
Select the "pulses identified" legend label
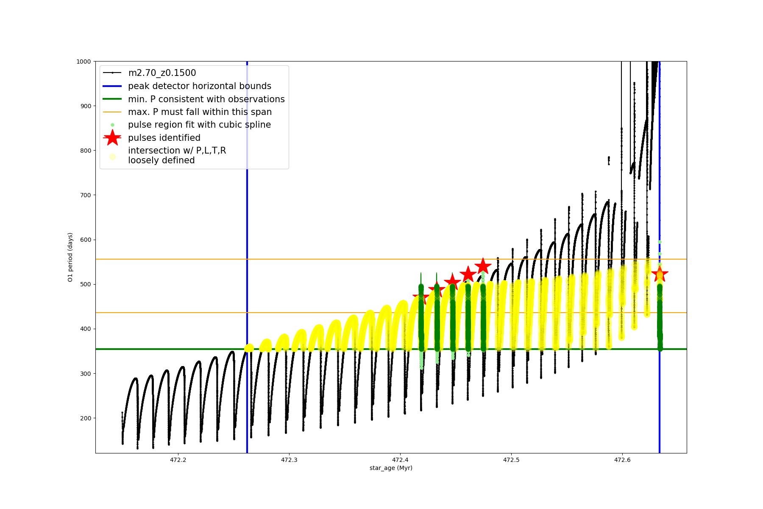click(x=164, y=138)
